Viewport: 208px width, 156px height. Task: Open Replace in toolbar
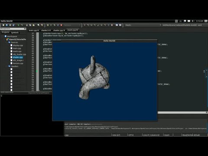click(x=42, y=25)
